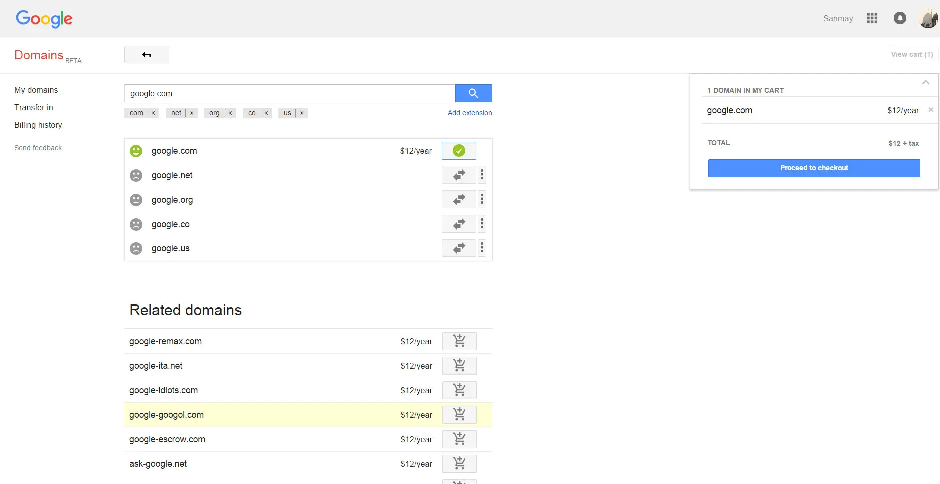This screenshot has height=484, width=940.
Task: Add google-remax.com to cart via cart icon
Action: (460, 341)
